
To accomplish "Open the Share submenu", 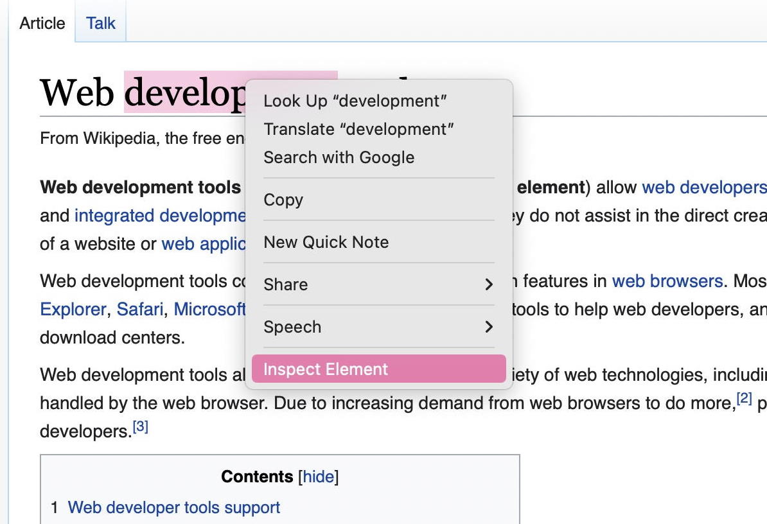I will point(378,284).
